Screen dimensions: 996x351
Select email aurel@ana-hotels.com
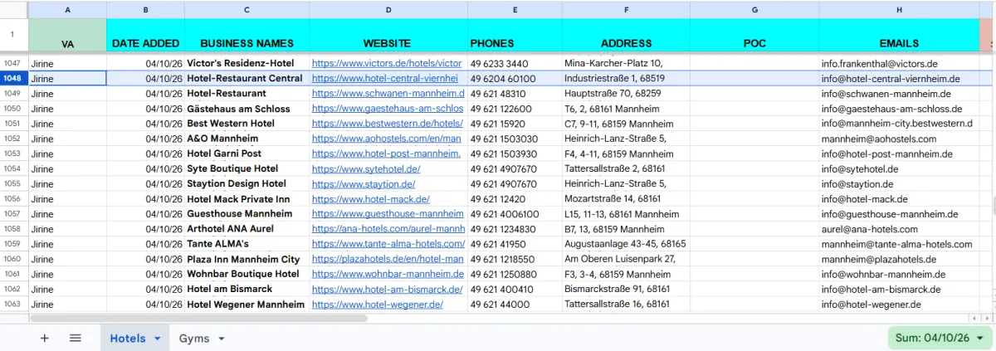click(x=899, y=229)
